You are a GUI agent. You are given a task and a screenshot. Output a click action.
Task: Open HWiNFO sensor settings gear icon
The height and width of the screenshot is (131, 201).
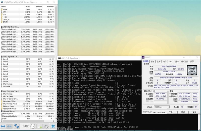(x=46, y=126)
